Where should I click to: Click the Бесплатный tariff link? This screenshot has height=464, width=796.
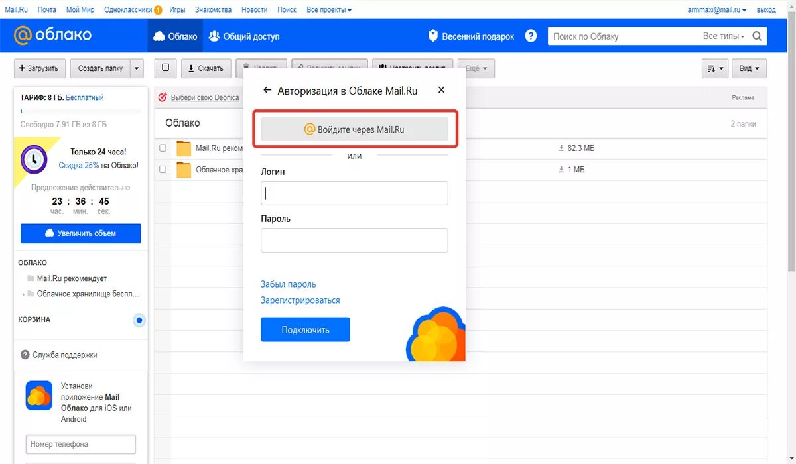85,97
